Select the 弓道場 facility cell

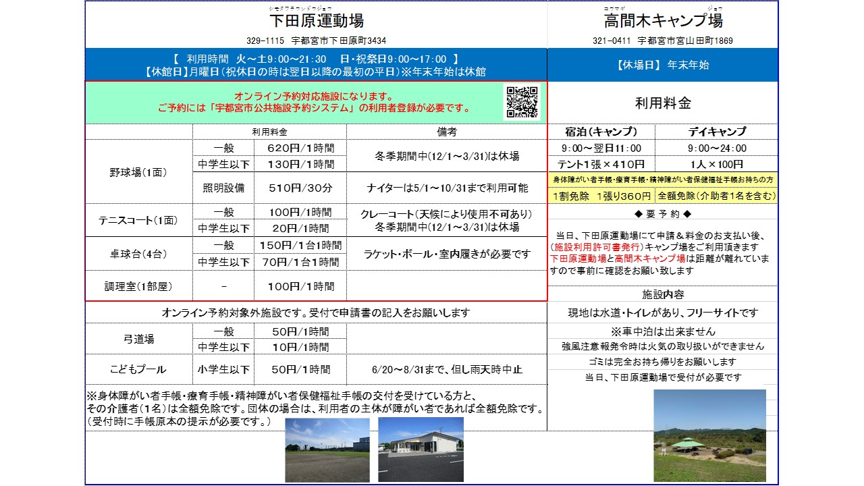(139, 339)
